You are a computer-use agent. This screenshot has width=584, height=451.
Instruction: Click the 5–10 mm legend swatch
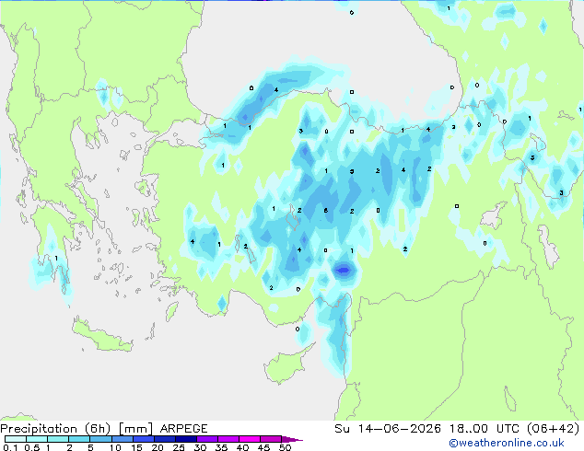pyautogui.click(x=100, y=439)
